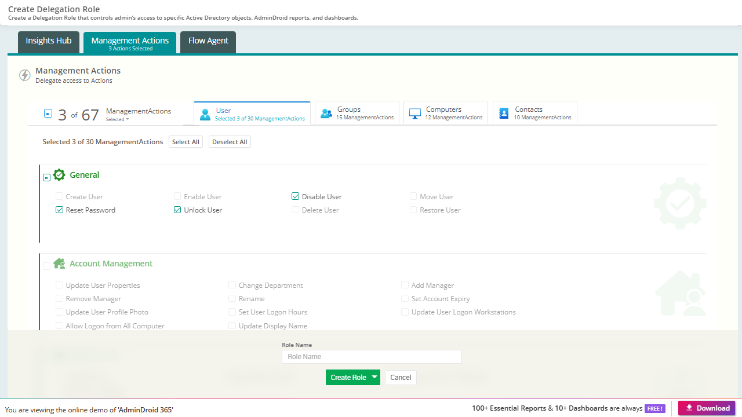Screen dimensions: 742x417
Task: Uncheck the Reset Password checkbox
Action: point(59,210)
